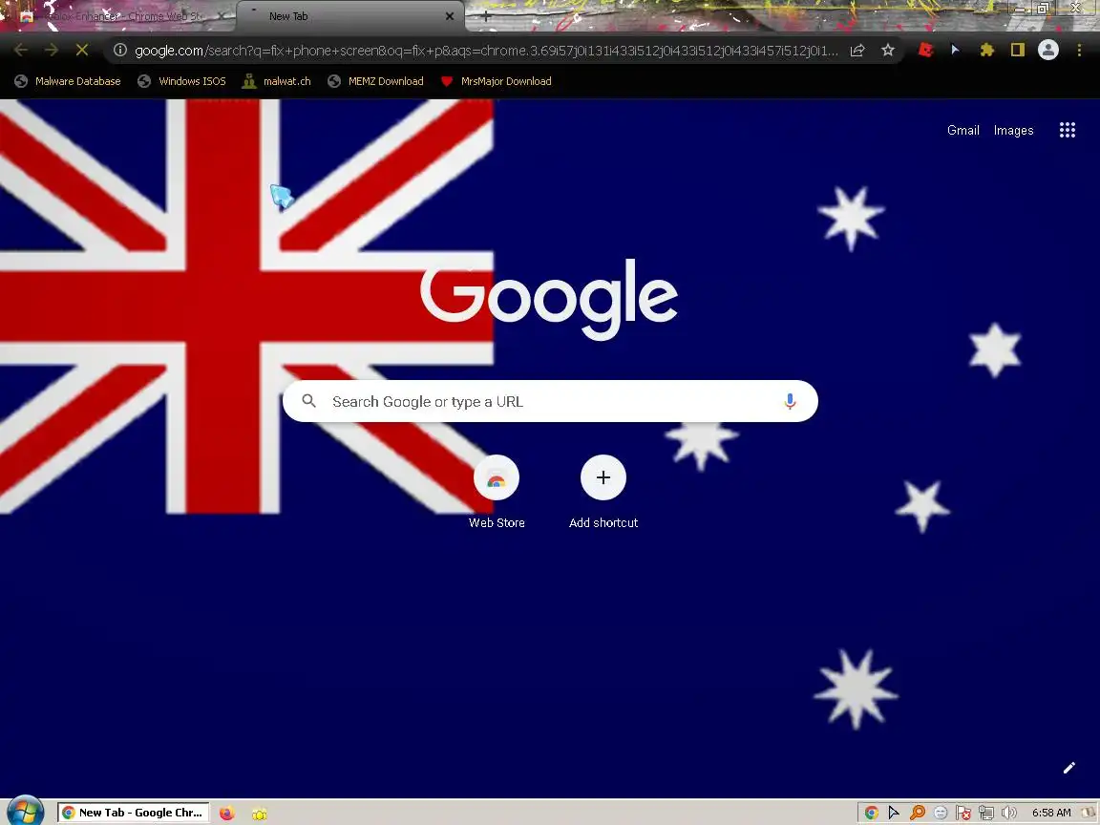Bookmark this page with the star
Viewport: 1100px width, 825px height.
(888, 50)
